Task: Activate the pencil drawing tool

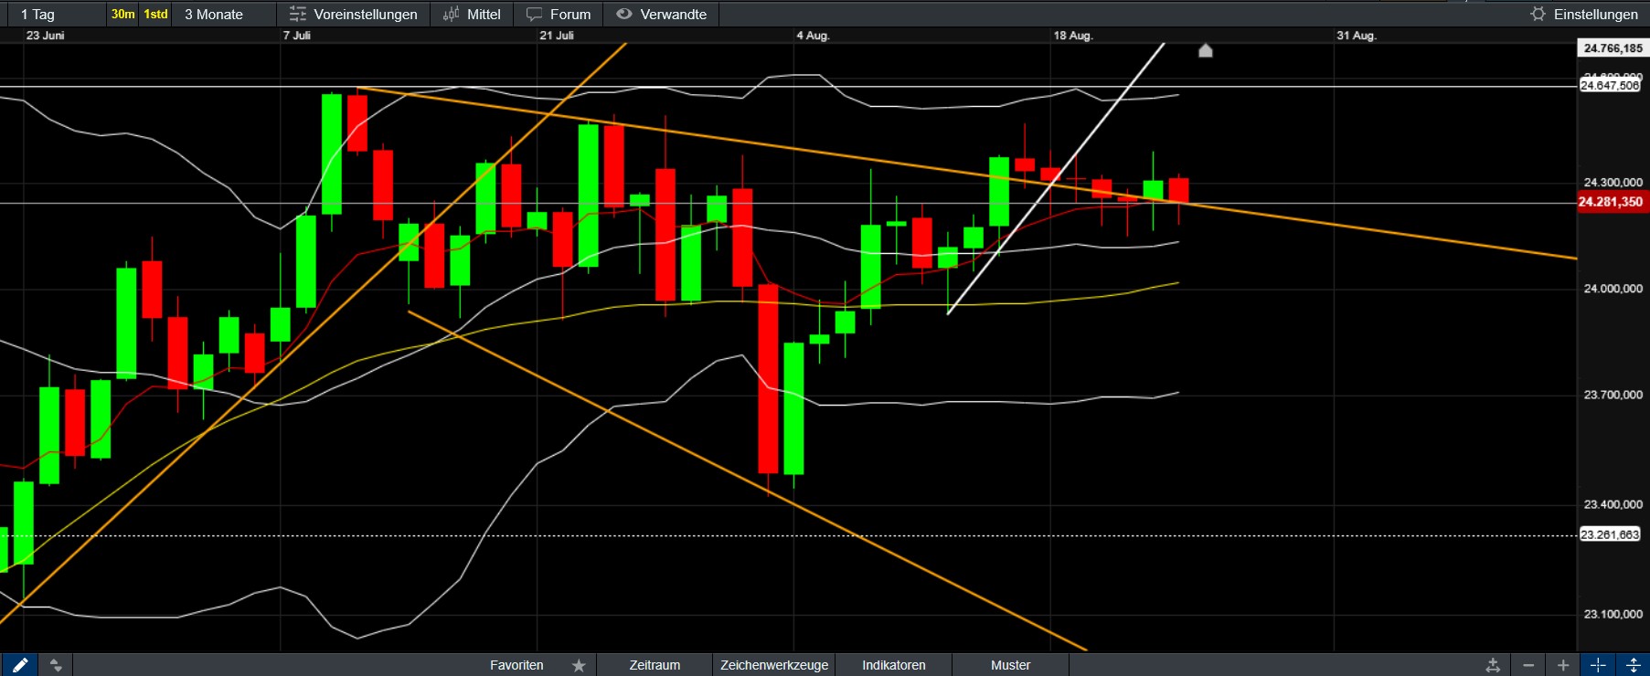Action: coord(19,665)
